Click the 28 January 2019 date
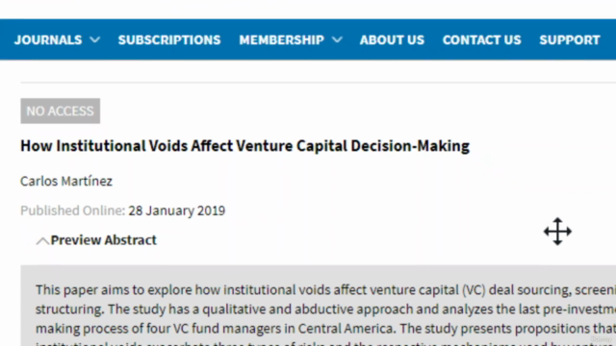The width and height of the screenshot is (616, 346). (177, 210)
